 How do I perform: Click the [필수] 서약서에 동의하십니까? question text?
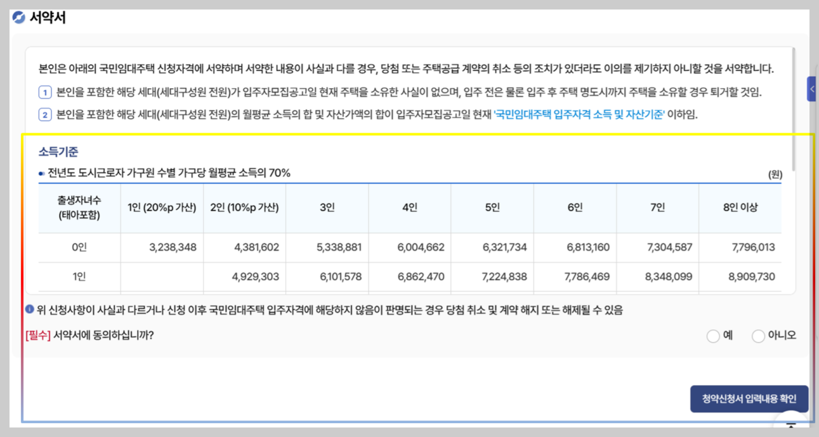tap(89, 336)
